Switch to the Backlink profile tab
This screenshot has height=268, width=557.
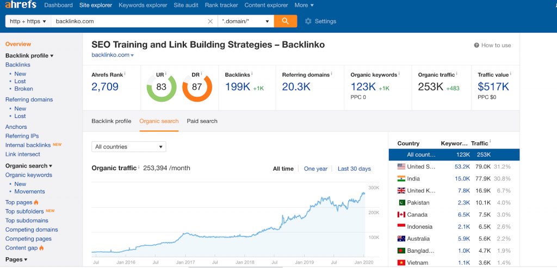(111, 121)
